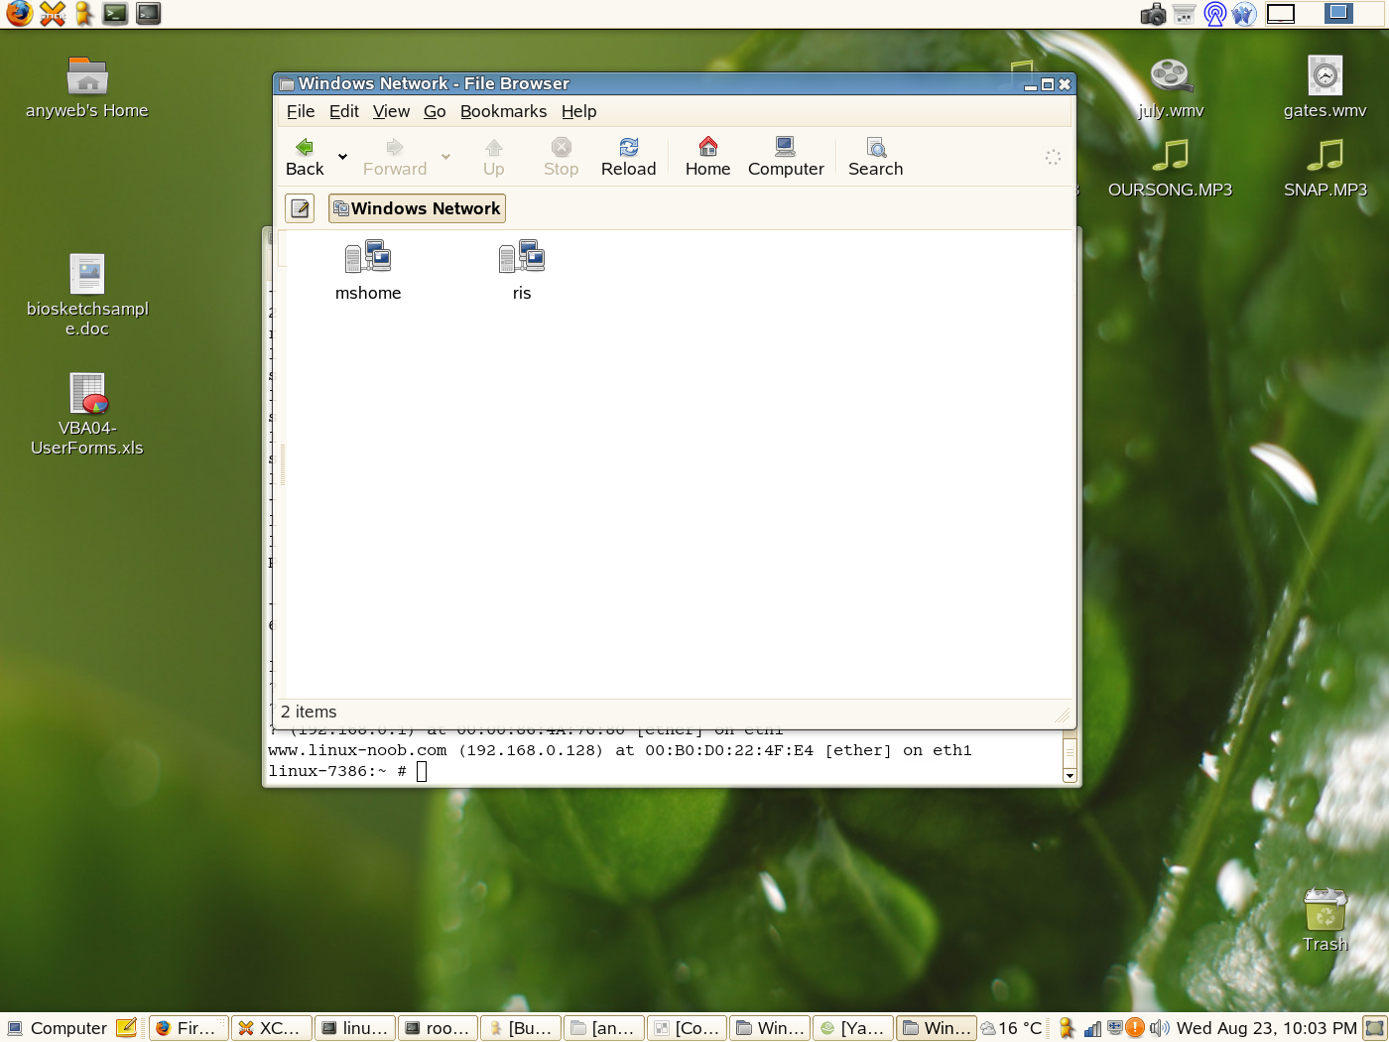The image size is (1389, 1042).
Task: Switch to the [Bu… taskbar entry
Action: (x=521, y=1028)
